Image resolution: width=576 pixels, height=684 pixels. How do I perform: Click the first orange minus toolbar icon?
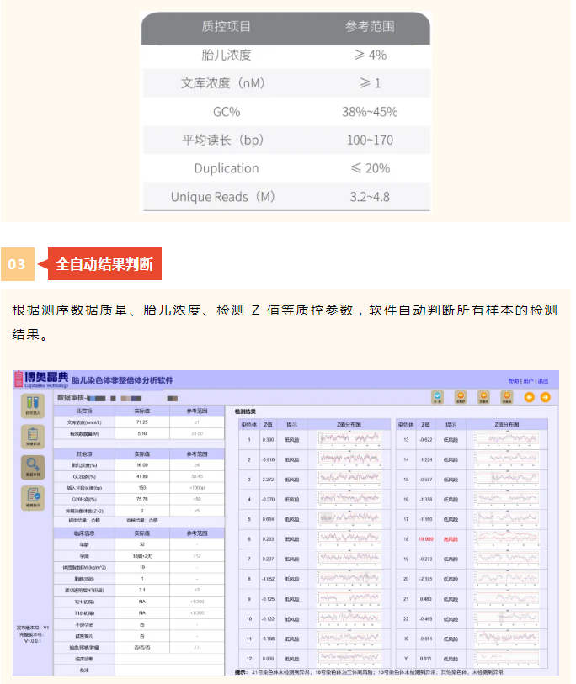(461, 397)
